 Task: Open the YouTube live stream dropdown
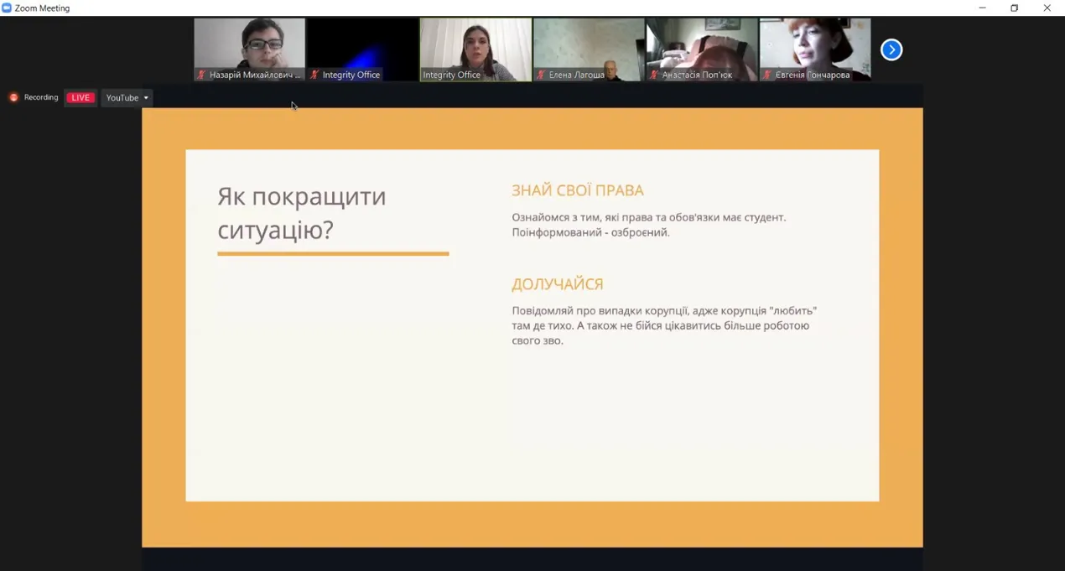click(127, 97)
